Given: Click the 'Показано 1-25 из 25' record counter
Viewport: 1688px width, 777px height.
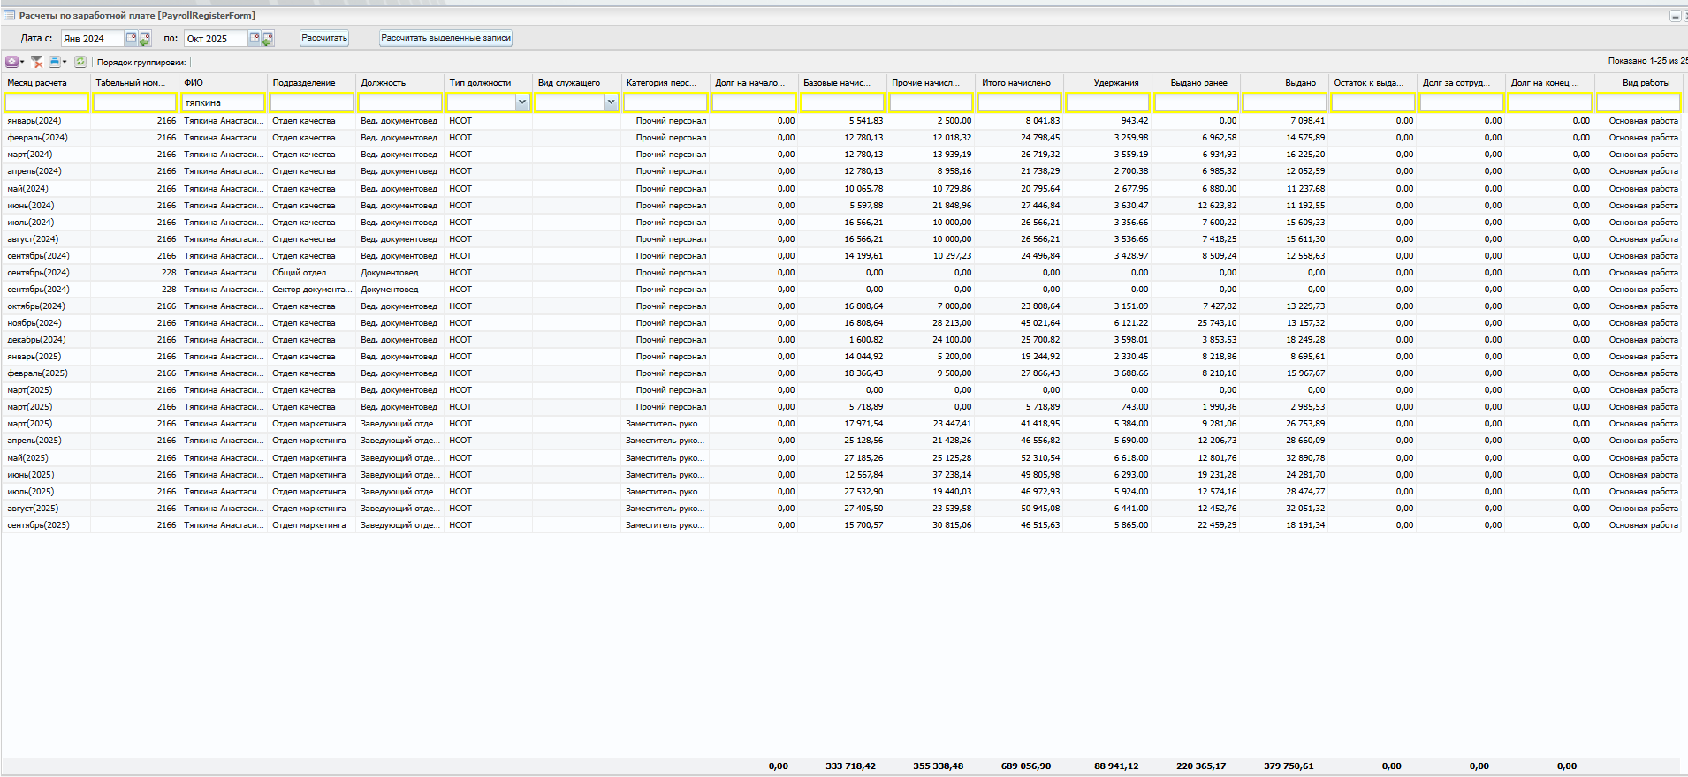Looking at the screenshot, I should [1647, 61].
